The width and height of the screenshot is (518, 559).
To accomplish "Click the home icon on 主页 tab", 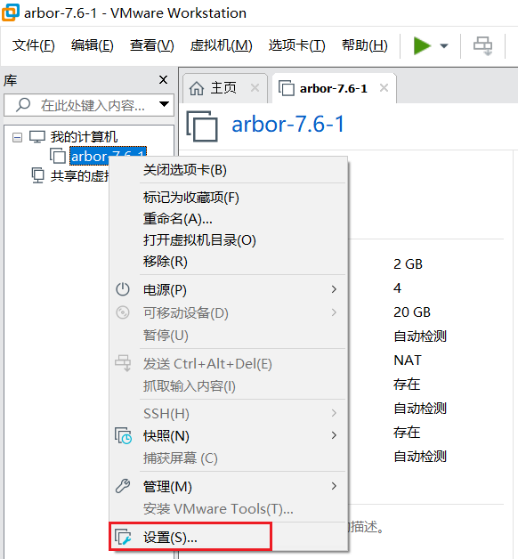I will pyautogui.click(x=197, y=88).
